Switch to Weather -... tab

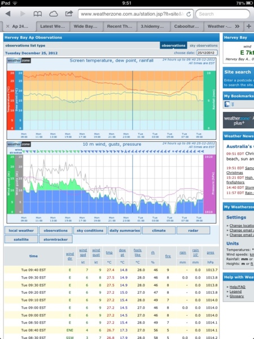pyautogui.click(x=219, y=27)
